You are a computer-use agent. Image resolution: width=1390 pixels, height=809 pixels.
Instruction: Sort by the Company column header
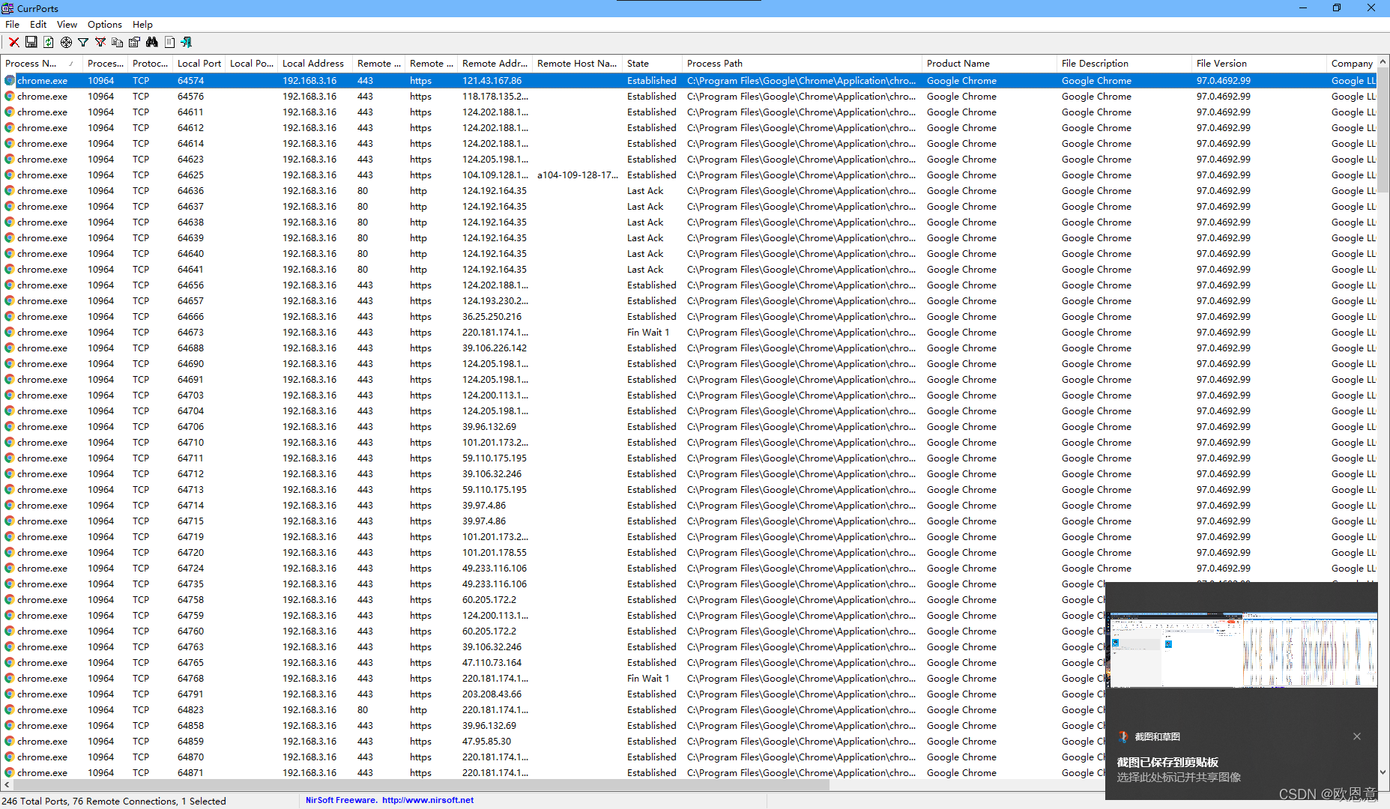point(1352,64)
